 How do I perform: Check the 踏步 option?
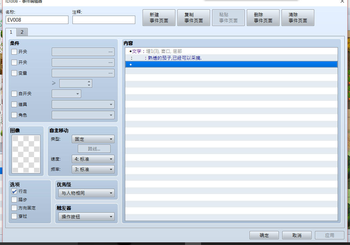click(14, 200)
